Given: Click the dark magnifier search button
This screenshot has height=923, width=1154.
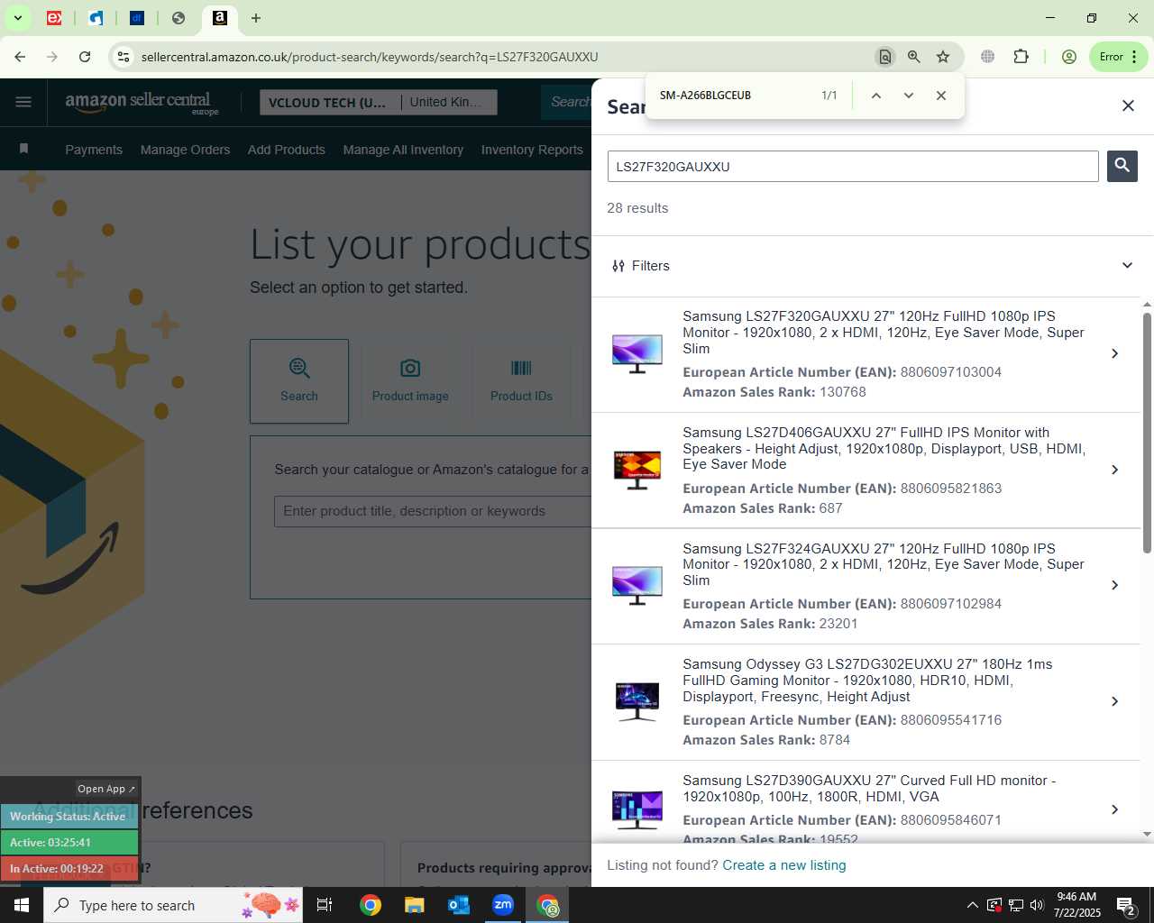Looking at the screenshot, I should point(1122,166).
